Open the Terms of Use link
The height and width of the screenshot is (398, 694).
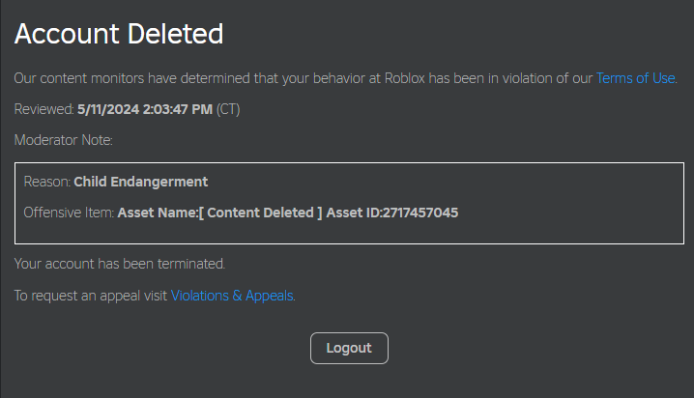(x=635, y=78)
